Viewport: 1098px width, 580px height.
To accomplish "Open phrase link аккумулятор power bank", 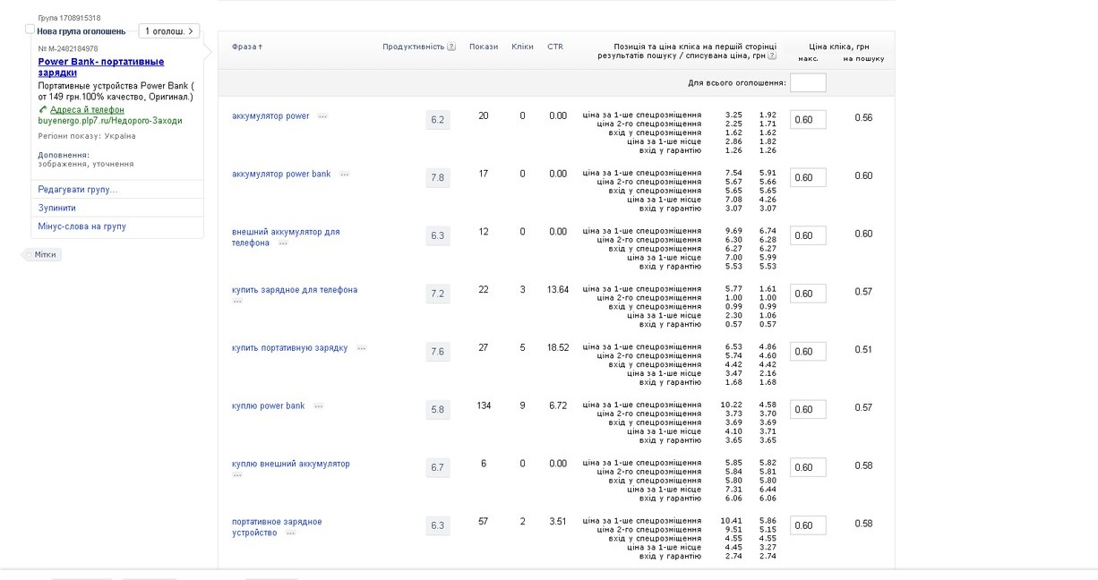I will pos(281,175).
